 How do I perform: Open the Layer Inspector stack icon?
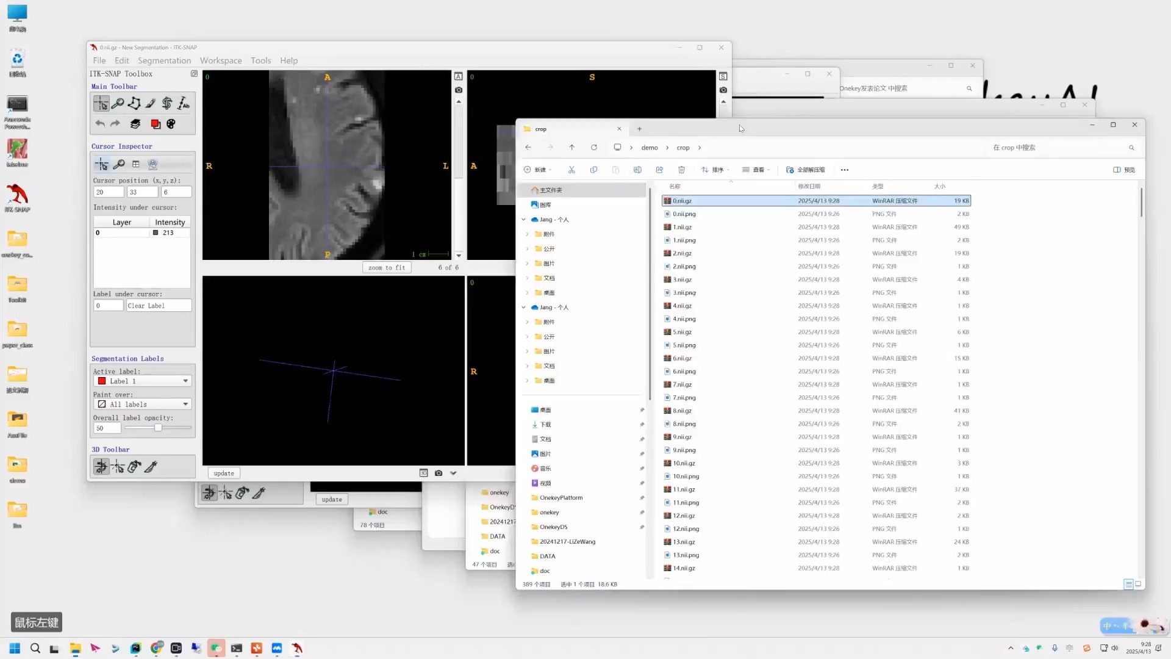click(135, 124)
